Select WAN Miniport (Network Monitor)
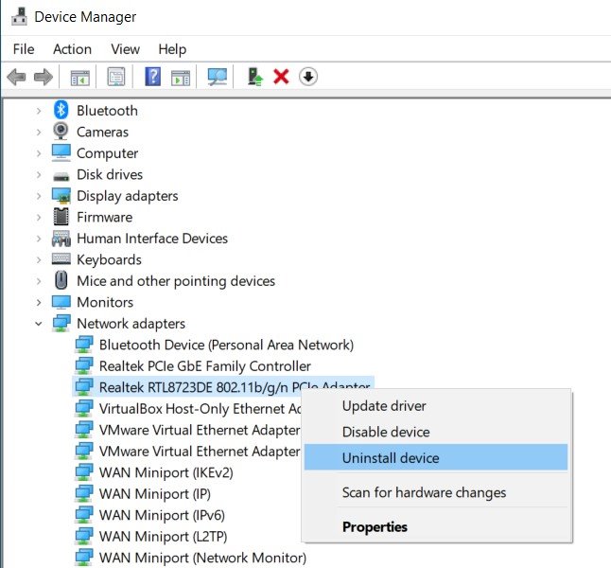The image size is (611, 568). click(202, 558)
